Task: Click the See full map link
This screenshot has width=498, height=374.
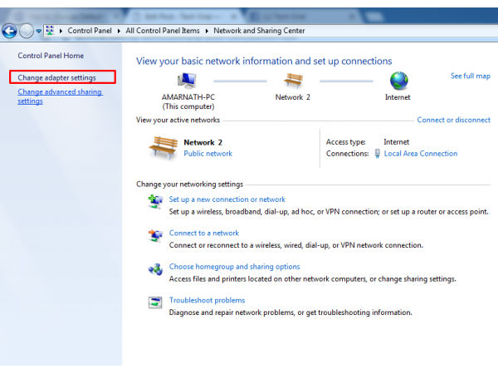Action: [470, 76]
